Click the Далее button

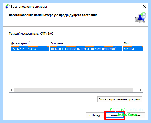[115, 115]
